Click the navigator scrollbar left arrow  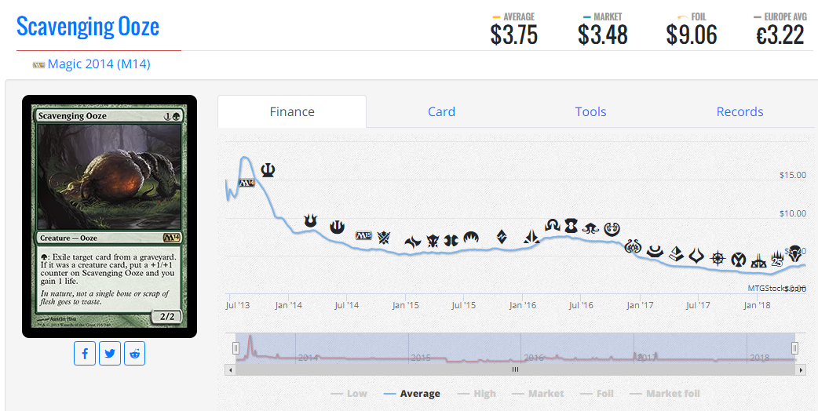(x=230, y=370)
